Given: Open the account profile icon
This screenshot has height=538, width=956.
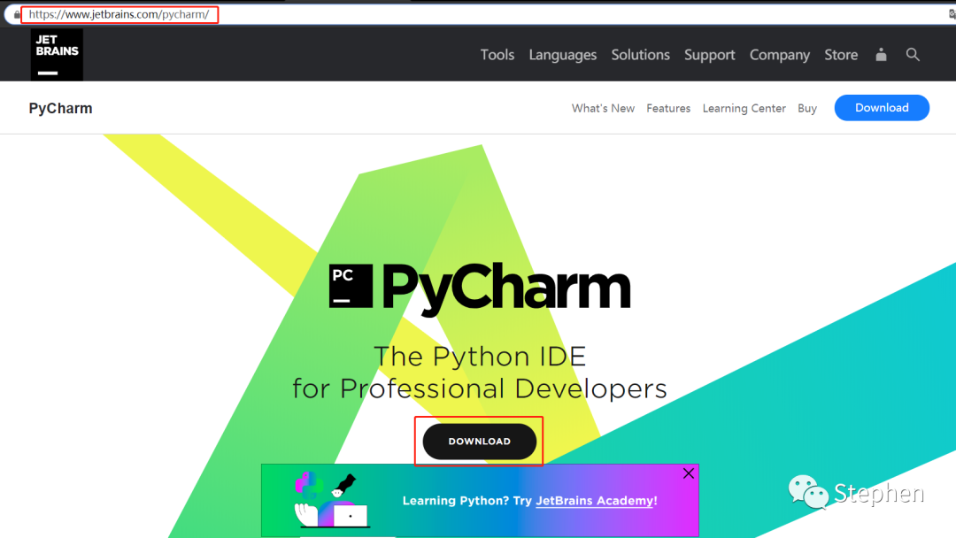Looking at the screenshot, I should [881, 55].
